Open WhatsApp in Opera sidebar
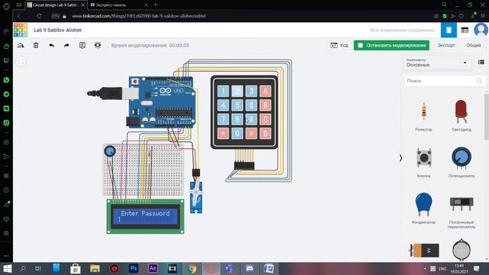Viewport: 489px width, 275px height. pyautogui.click(x=6, y=80)
